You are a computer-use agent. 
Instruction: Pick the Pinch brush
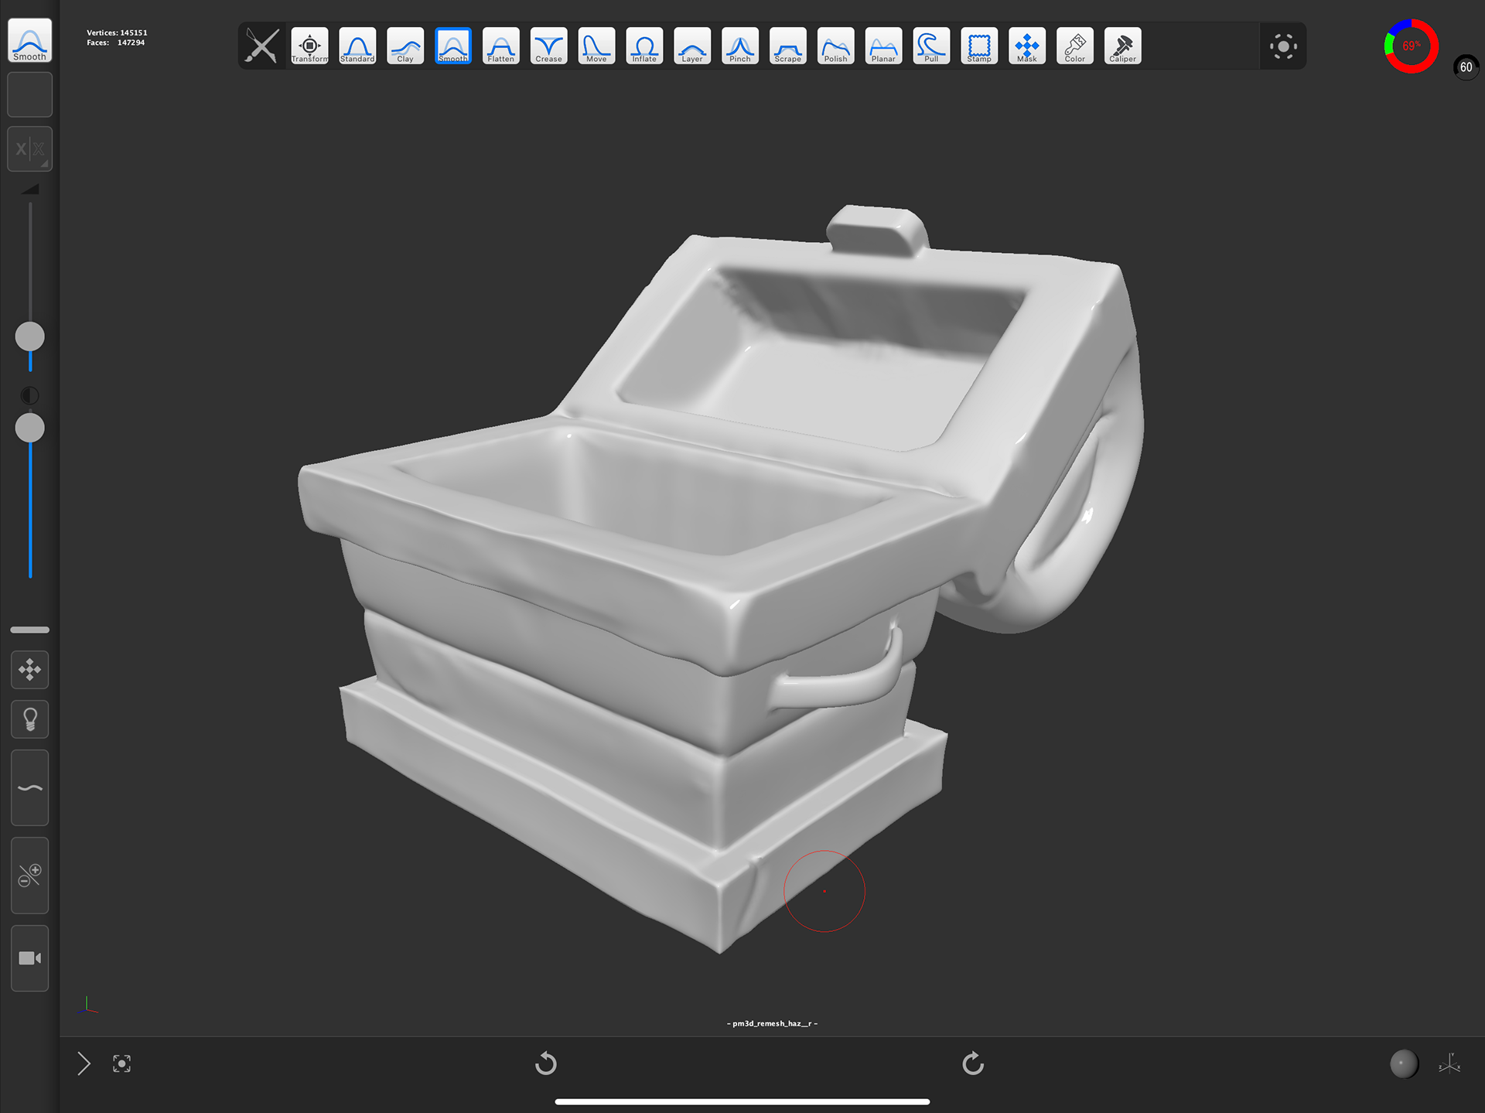[x=739, y=46]
